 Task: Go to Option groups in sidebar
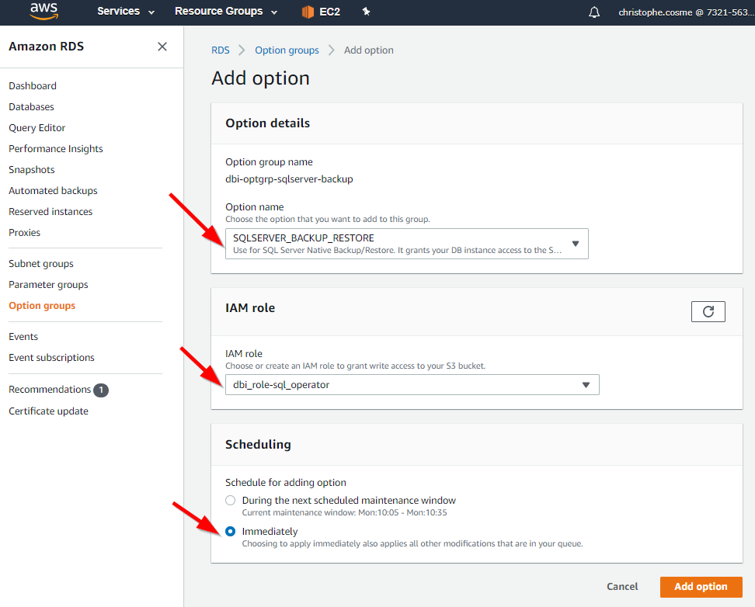(42, 306)
